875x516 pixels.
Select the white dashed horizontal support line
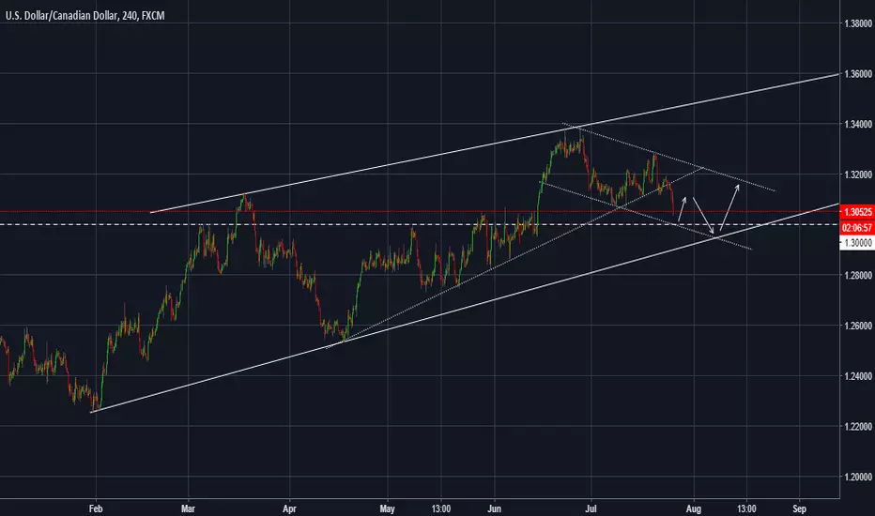(x=420, y=224)
